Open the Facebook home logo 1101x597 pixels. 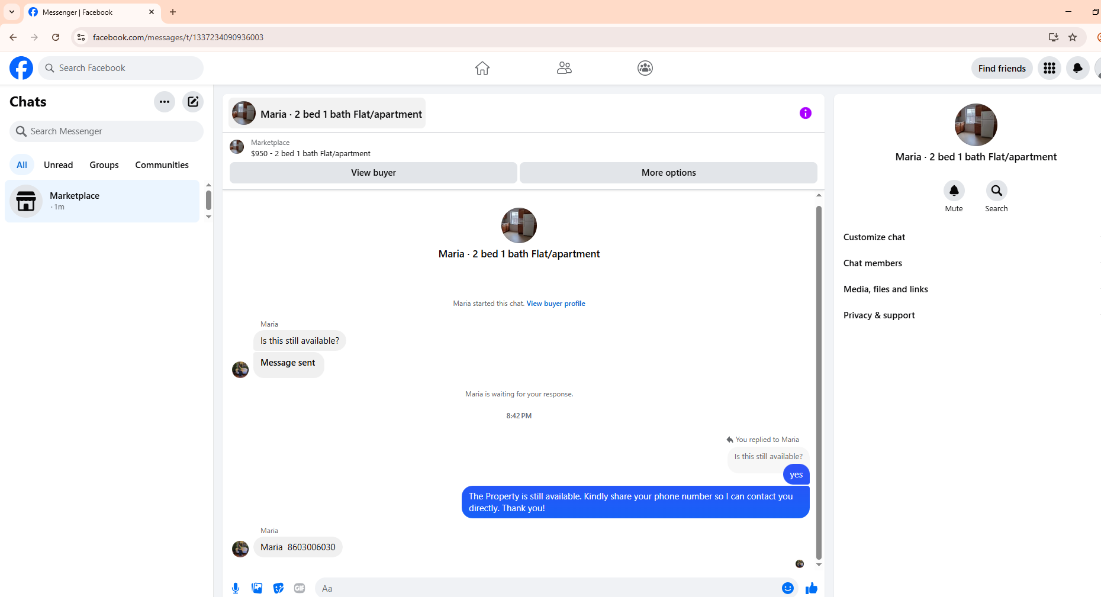(x=21, y=68)
